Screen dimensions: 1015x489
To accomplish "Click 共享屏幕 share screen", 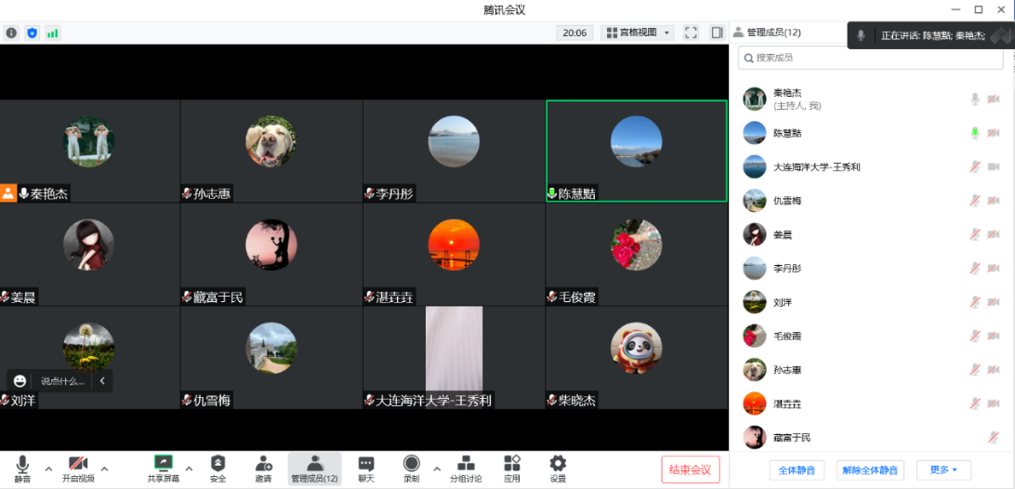I will pyautogui.click(x=163, y=469).
